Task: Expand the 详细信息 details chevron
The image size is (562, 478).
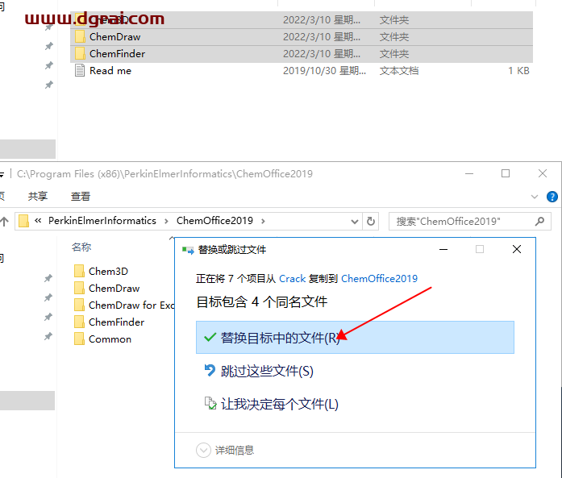Action: pos(203,450)
